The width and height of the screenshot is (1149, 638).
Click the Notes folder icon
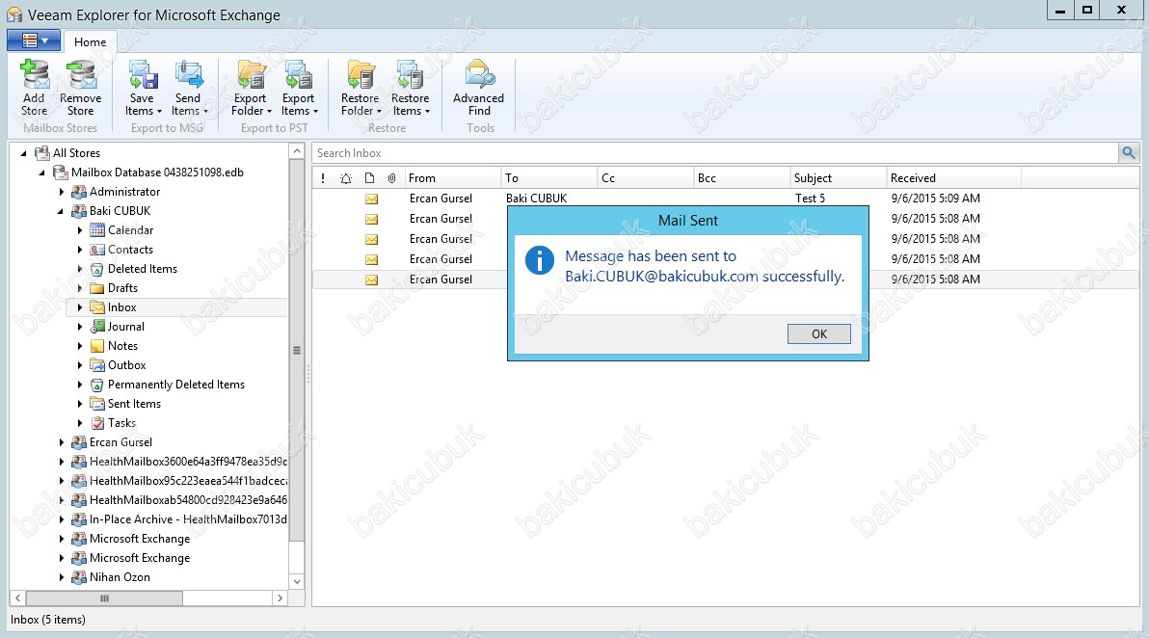[96, 346]
